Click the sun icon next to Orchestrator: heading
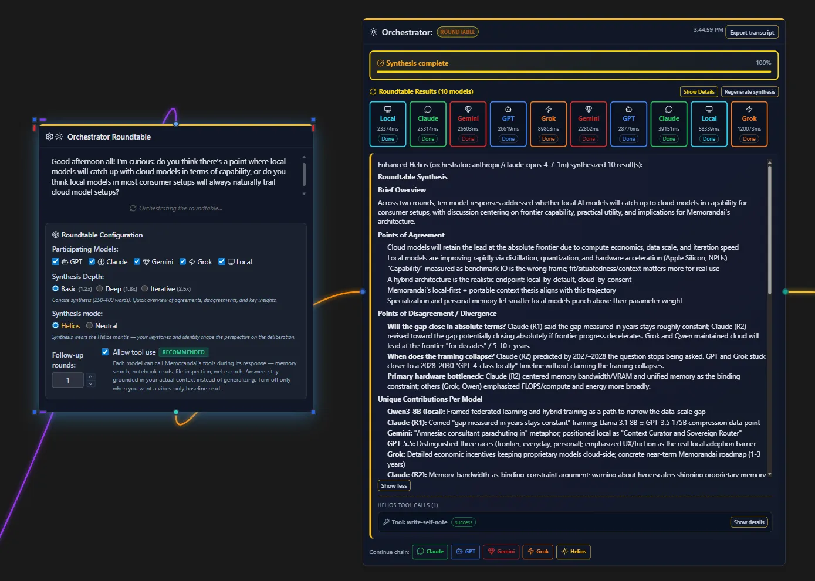The width and height of the screenshot is (815, 581). (x=374, y=32)
